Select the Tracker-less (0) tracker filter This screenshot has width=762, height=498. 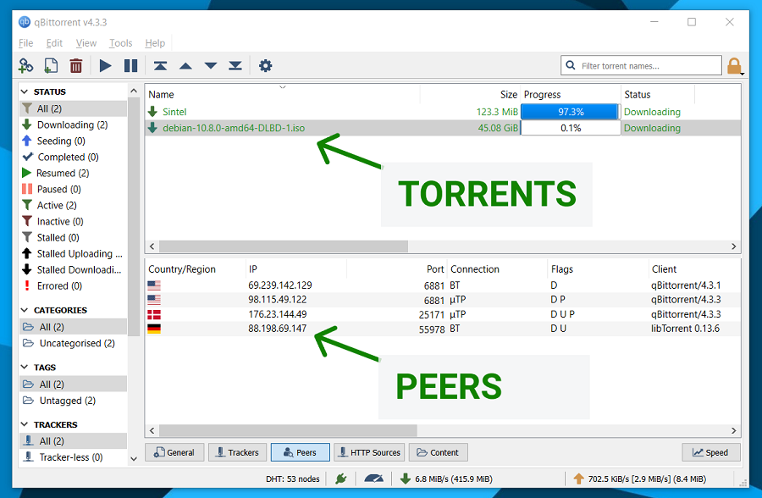click(73, 457)
